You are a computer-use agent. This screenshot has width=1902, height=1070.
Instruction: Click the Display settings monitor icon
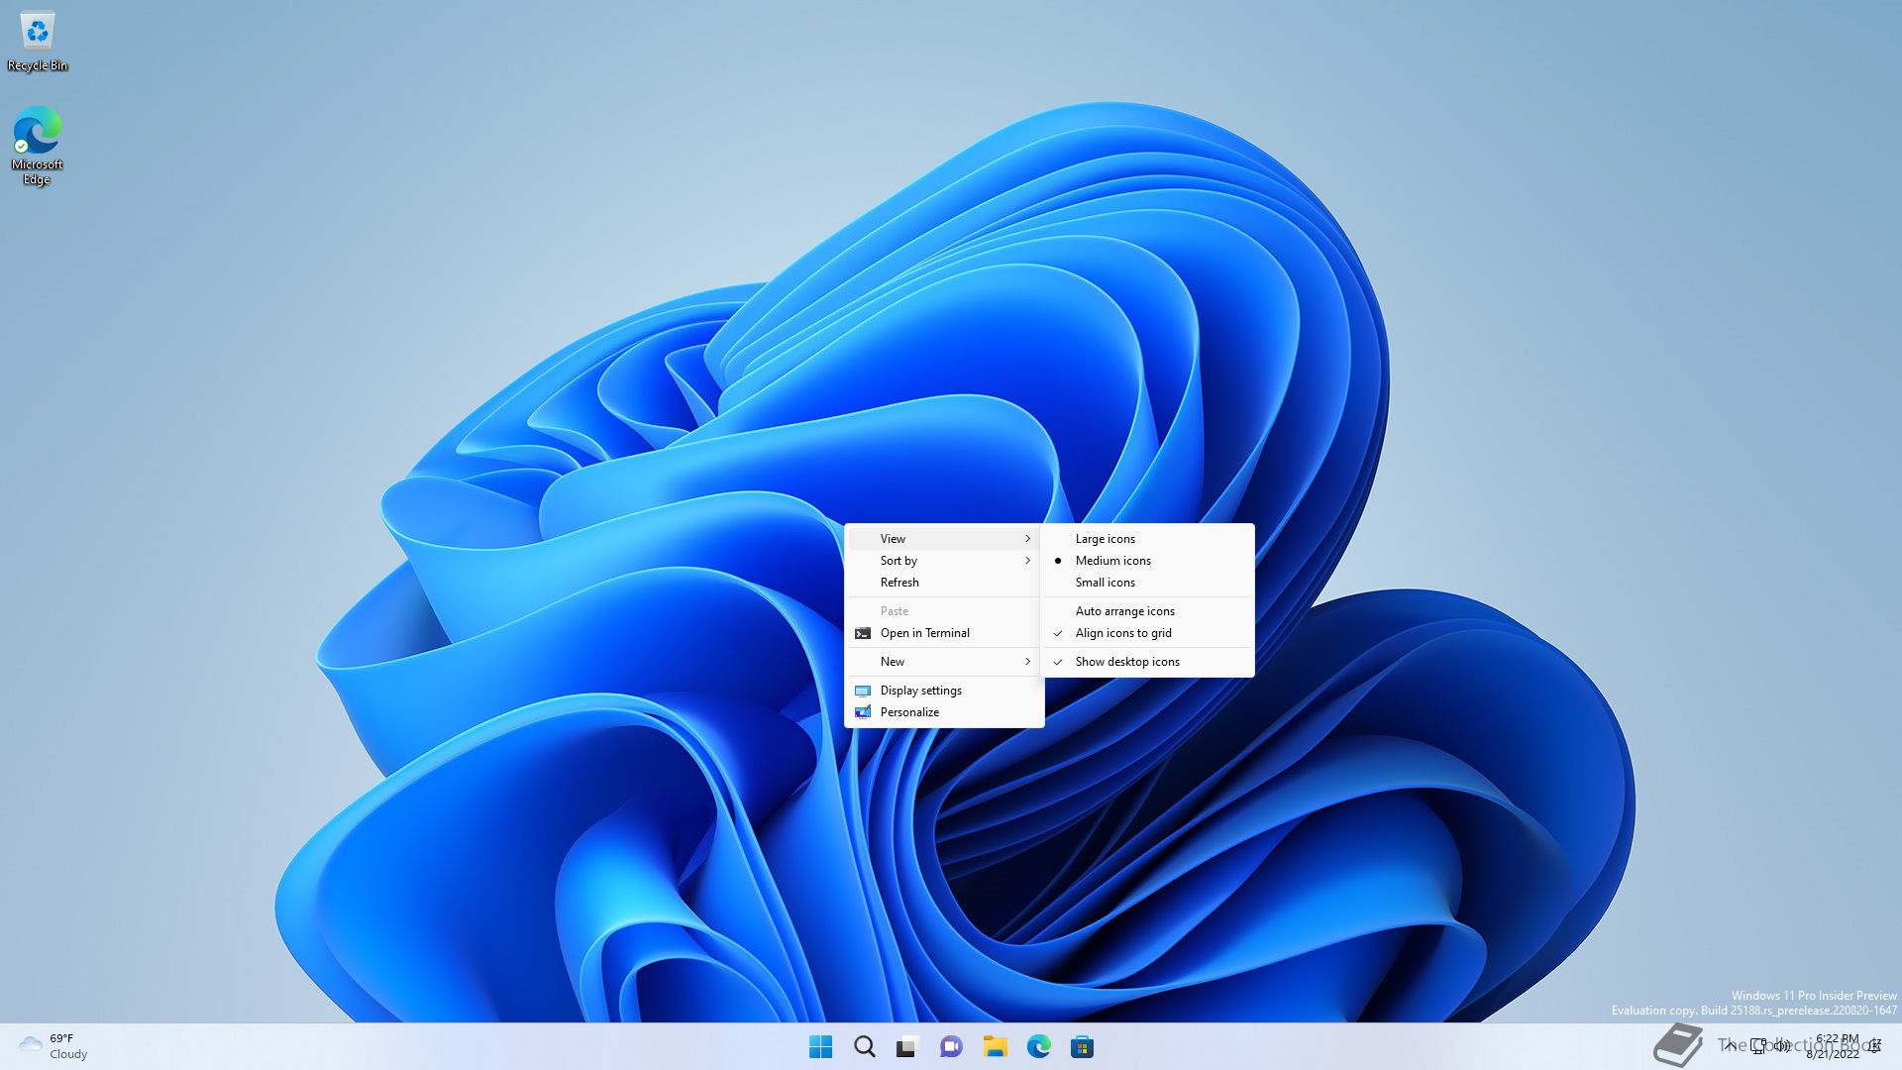click(x=863, y=691)
